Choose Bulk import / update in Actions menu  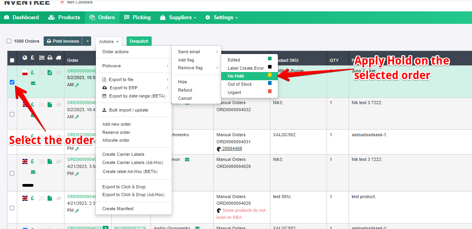(x=134, y=110)
